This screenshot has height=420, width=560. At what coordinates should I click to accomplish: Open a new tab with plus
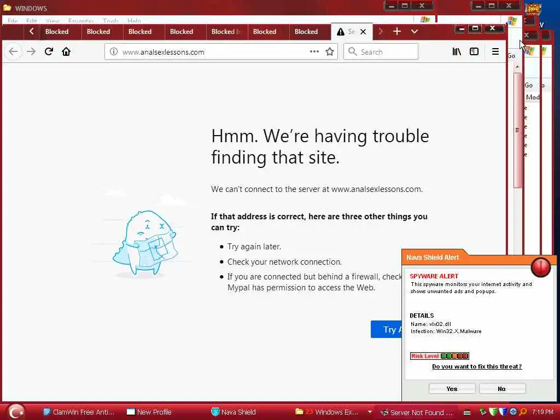point(397,31)
